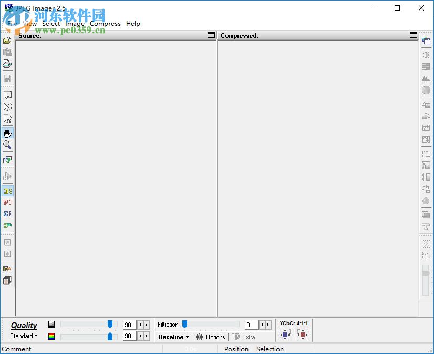Screen dimensions: 434x354
Task: Open the Compress menu
Action: click(105, 24)
